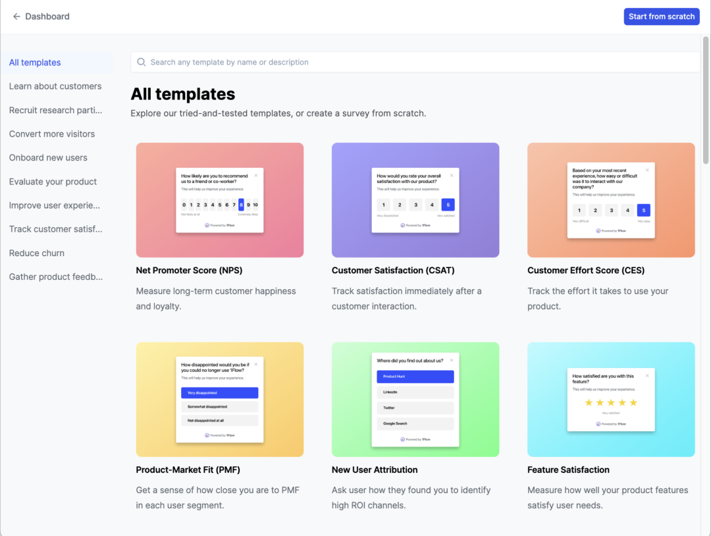
Task: Open the All templates category
Action: [x=35, y=63]
